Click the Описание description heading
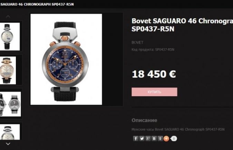 [144, 120]
